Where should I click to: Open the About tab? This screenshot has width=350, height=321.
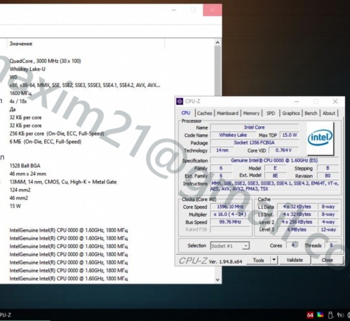pyautogui.click(x=329, y=113)
